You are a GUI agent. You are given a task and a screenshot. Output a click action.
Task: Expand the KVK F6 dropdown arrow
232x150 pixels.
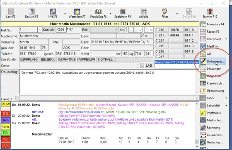65,13
